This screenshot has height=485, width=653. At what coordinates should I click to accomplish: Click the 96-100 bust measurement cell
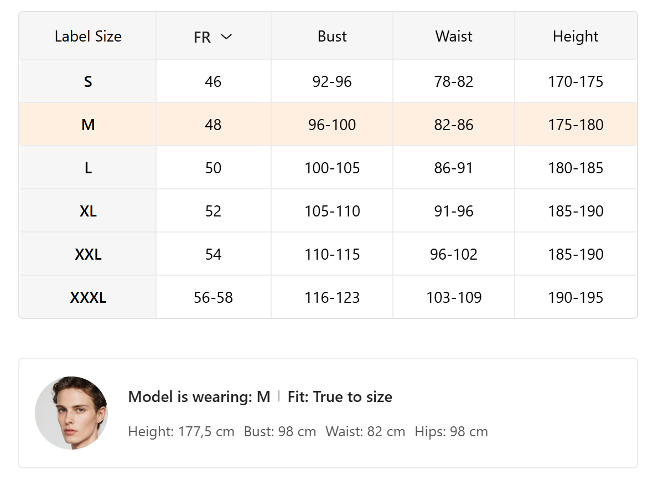[x=332, y=125]
